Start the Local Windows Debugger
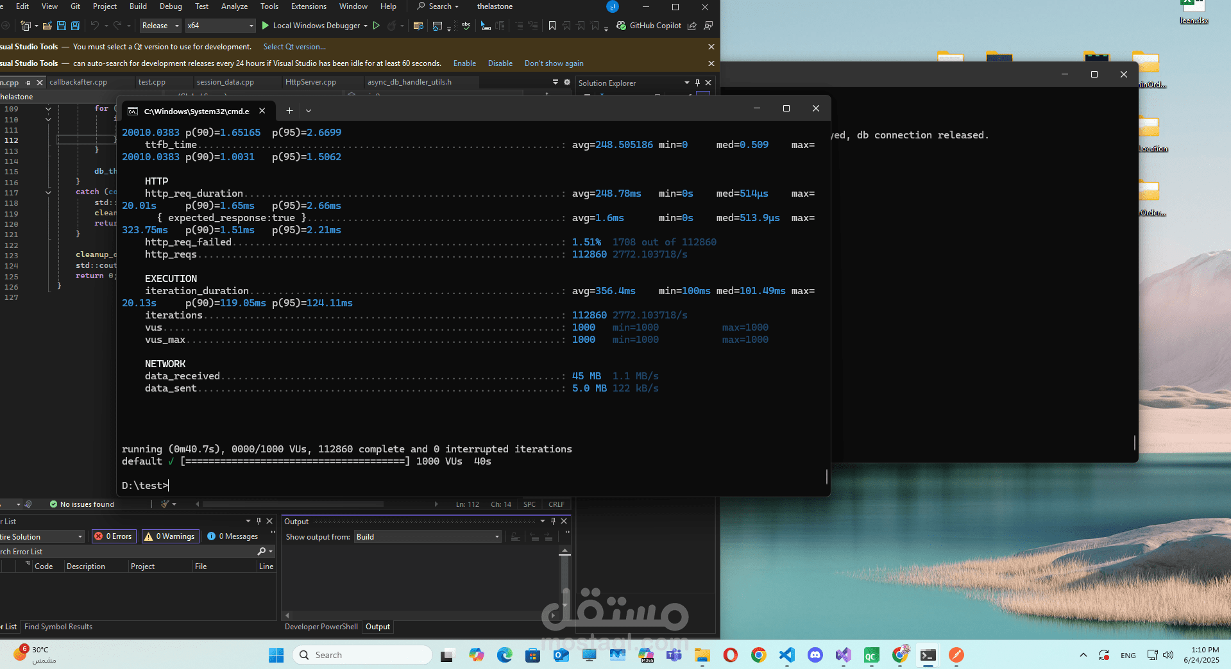The height and width of the screenshot is (669, 1231). (311, 26)
